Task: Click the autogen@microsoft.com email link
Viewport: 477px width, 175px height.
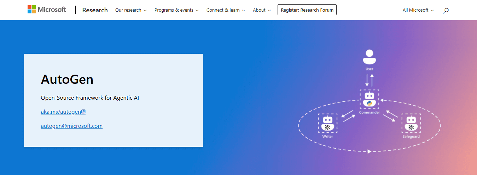Action: pyautogui.click(x=72, y=126)
